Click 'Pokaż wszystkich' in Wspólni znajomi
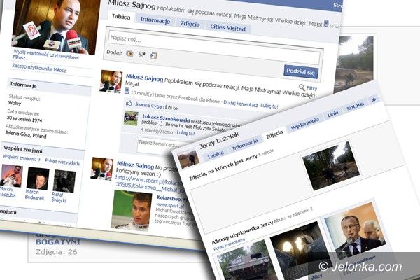420x280 pixels. (x=62, y=162)
